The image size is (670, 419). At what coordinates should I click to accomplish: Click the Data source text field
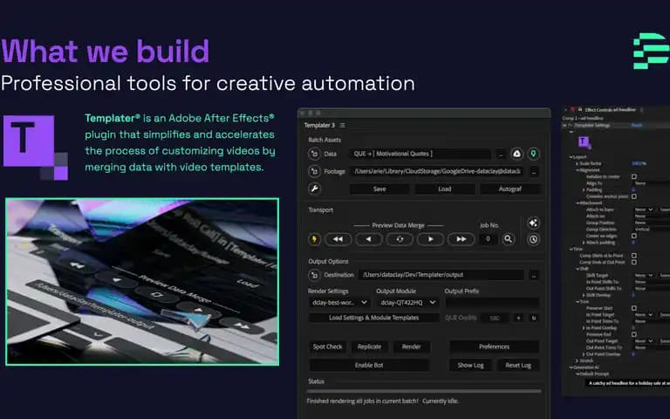pos(420,154)
